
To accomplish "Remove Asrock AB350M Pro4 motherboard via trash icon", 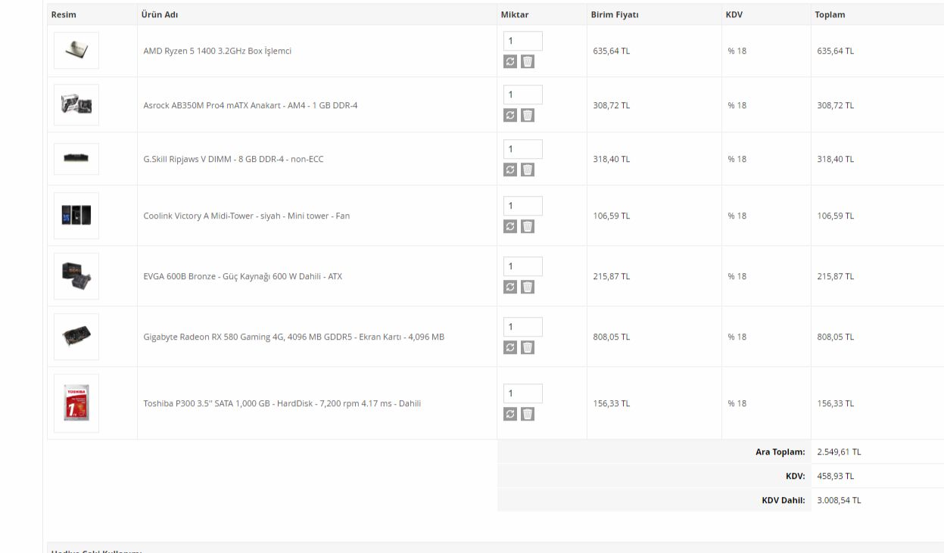I will 528,116.
